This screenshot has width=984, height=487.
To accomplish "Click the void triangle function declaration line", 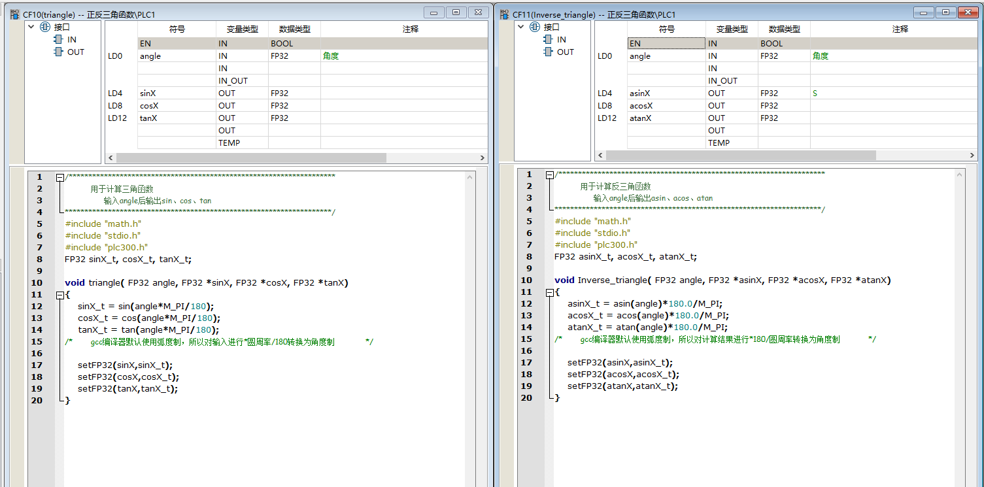I will (207, 283).
